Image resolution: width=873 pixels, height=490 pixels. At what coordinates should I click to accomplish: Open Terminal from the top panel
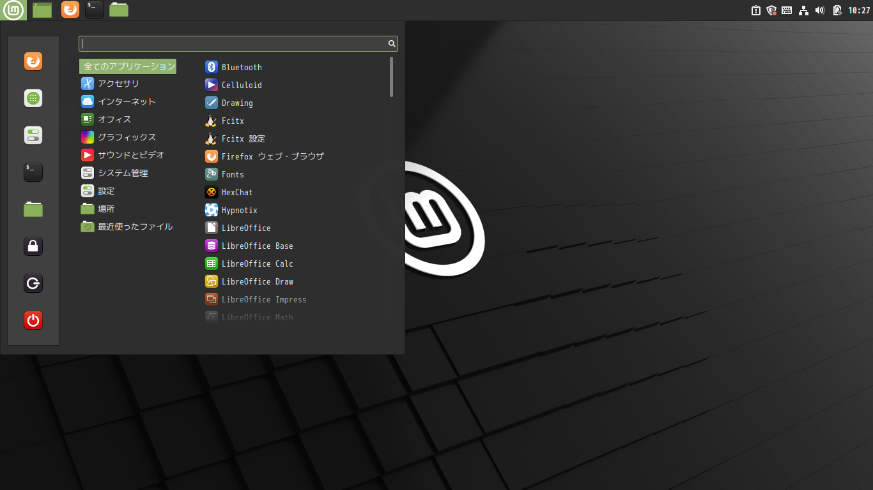[95, 10]
